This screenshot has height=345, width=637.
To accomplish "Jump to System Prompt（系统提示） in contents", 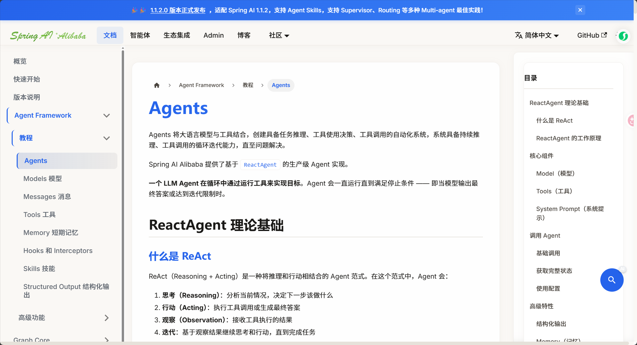I will (570, 213).
